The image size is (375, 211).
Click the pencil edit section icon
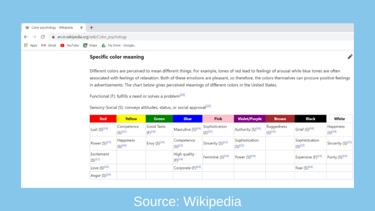coord(350,56)
